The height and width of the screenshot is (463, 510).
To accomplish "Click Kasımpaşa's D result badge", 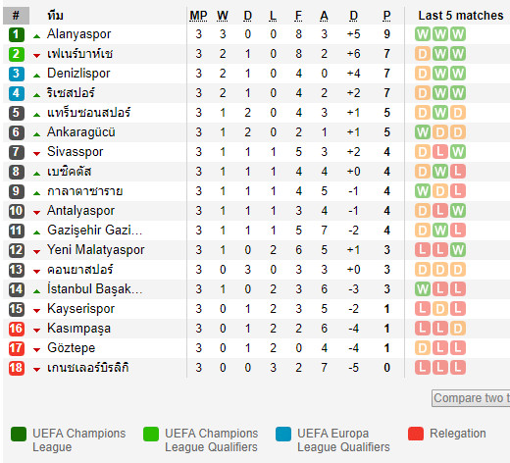I will pyautogui.click(x=458, y=329).
